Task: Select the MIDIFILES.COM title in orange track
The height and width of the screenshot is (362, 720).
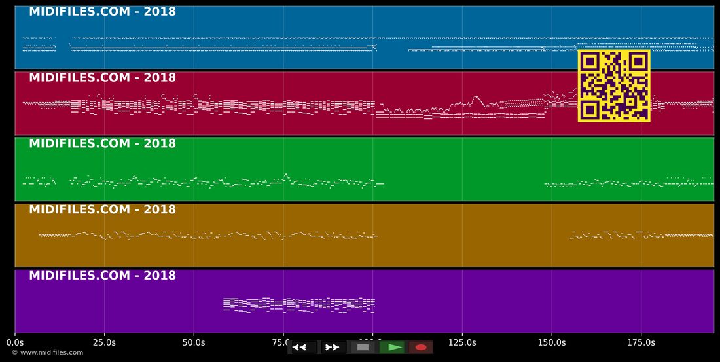Action: [x=102, y=209]
